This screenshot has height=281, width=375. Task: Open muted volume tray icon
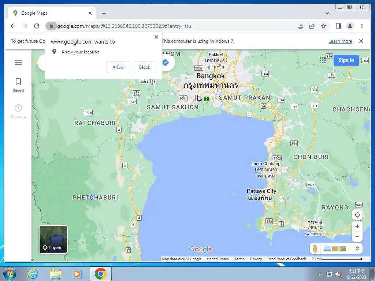pos(338,274)
